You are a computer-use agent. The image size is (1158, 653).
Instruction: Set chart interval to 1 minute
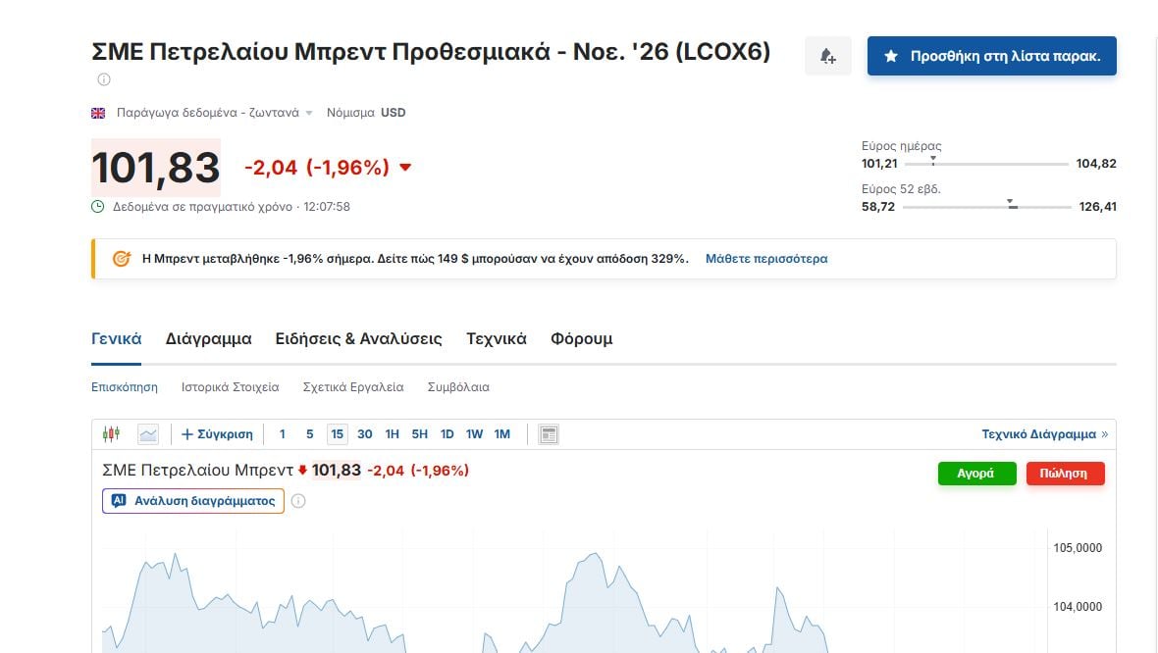(282, 434)
